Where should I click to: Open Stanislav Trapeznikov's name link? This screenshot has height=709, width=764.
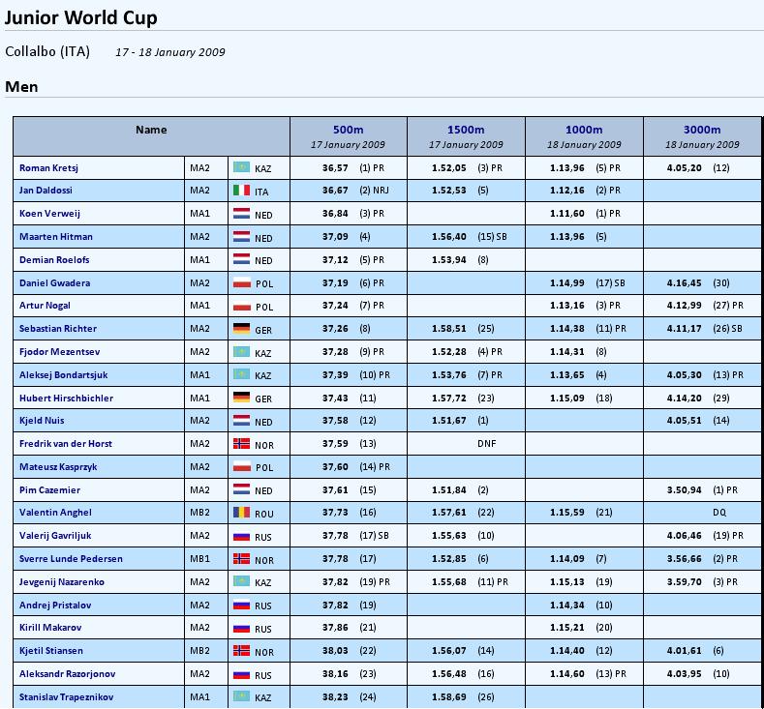pos(66,696)
